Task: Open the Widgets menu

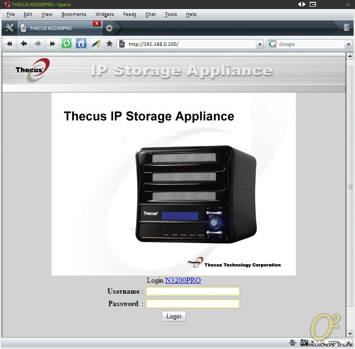Action: [104, 14]
